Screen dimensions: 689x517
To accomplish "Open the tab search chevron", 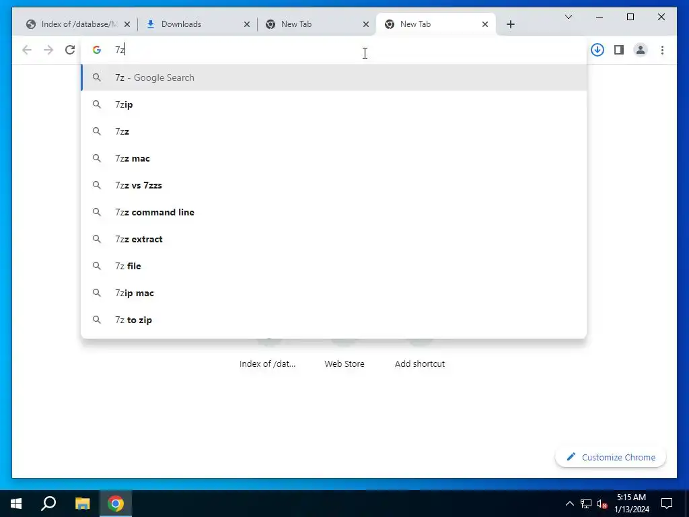I will (568, 17).
